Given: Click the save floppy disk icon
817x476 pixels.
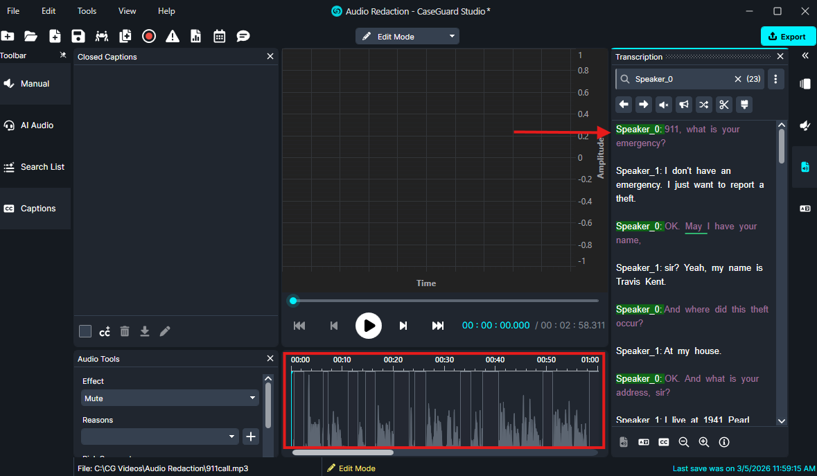Looking at the screenshot, I should pos(78,36).
